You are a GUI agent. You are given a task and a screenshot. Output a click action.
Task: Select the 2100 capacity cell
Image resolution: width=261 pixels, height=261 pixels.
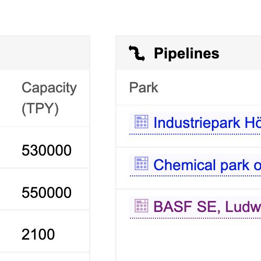(x=38, y=234)
